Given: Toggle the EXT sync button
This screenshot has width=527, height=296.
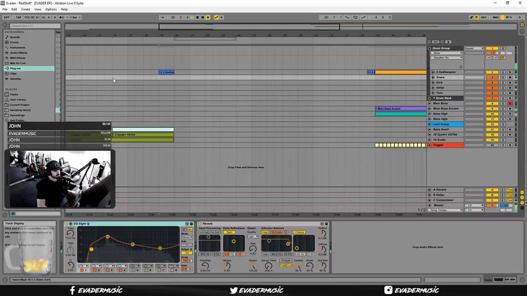Looking at the screenshot, I should [x=7, y=18].
